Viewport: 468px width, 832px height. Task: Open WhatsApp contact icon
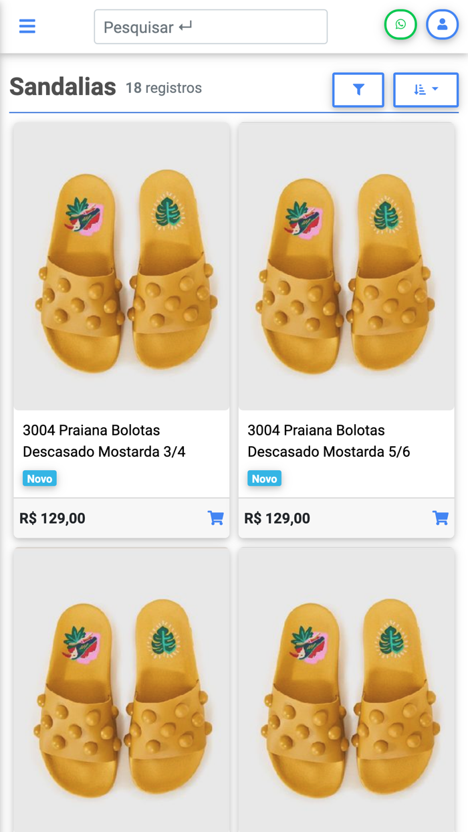400,25
